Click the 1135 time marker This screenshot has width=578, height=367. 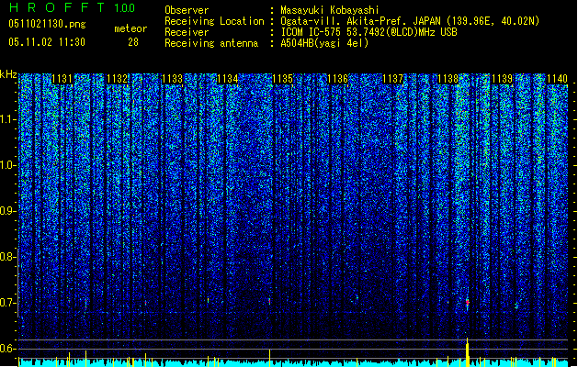click(282, 79)
